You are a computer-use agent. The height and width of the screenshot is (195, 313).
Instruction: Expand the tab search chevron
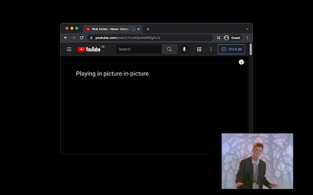247,29
